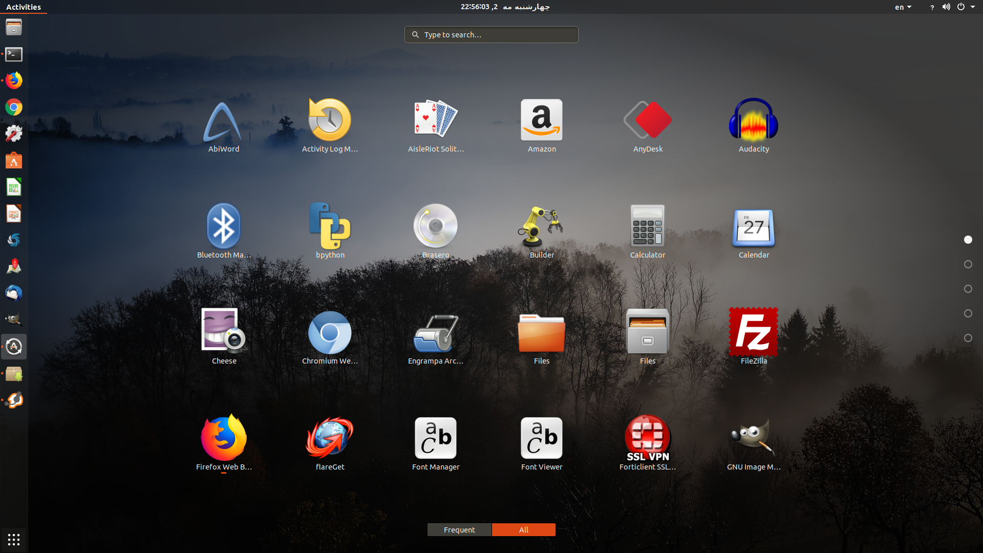Start the FileZilla FTP client
Image resolution: width=983 pixels, height=553 pixels.
[x=753, y=332]
